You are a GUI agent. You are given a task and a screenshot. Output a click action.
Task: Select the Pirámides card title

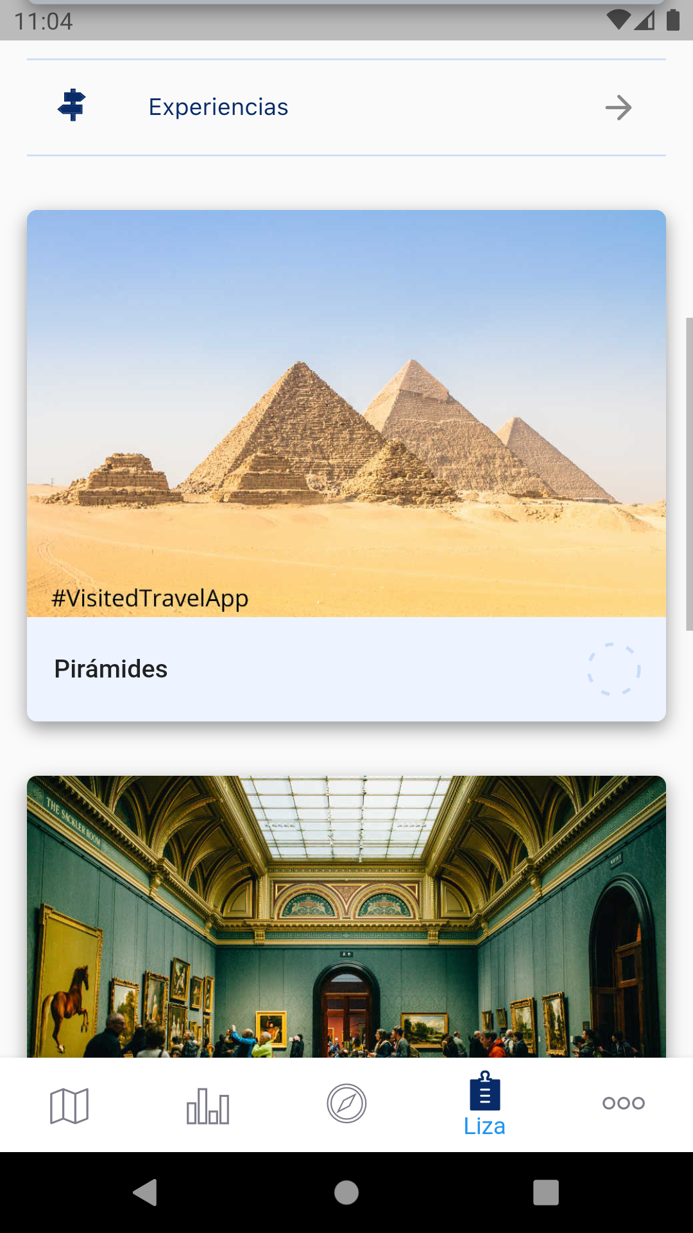click(111, 669)
